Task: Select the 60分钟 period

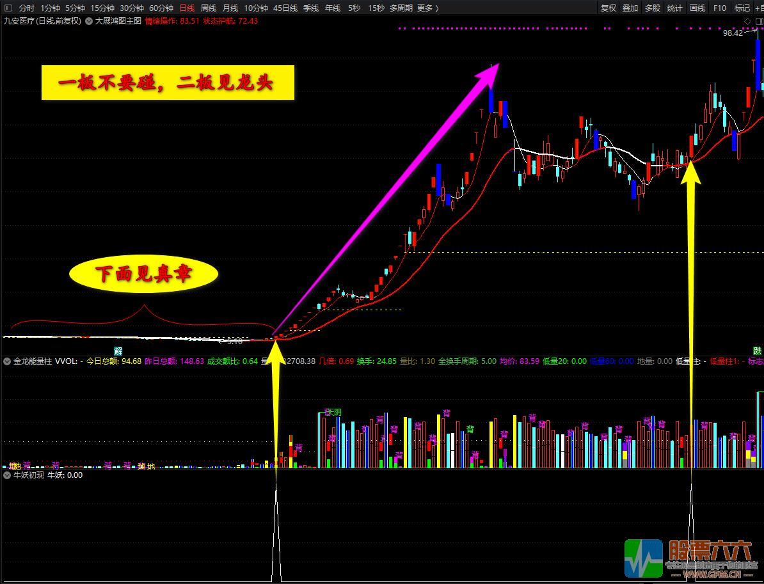Action: pyautogui.click(x=161, y=8)
